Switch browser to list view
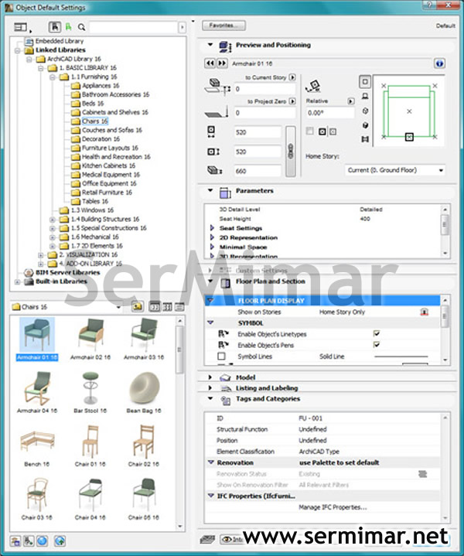 click(179, 307)
